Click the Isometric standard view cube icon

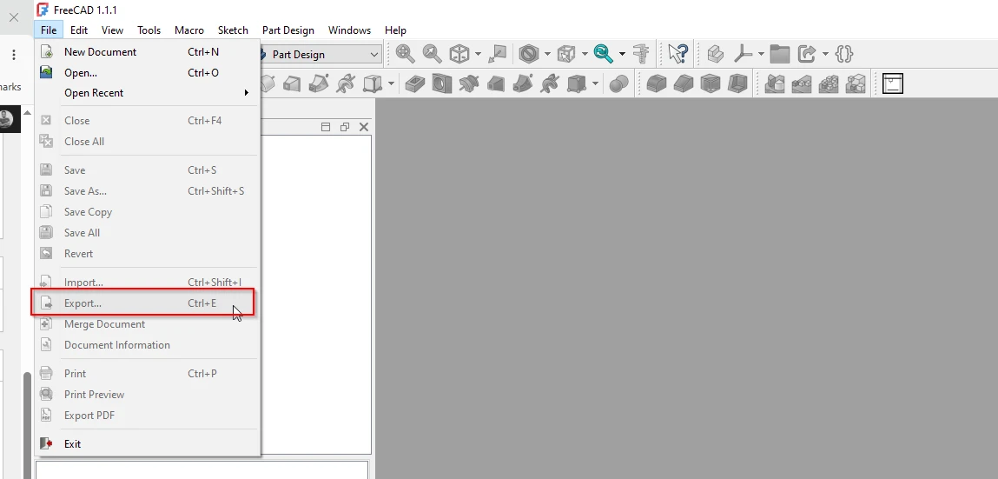click(x=459, y=54)
